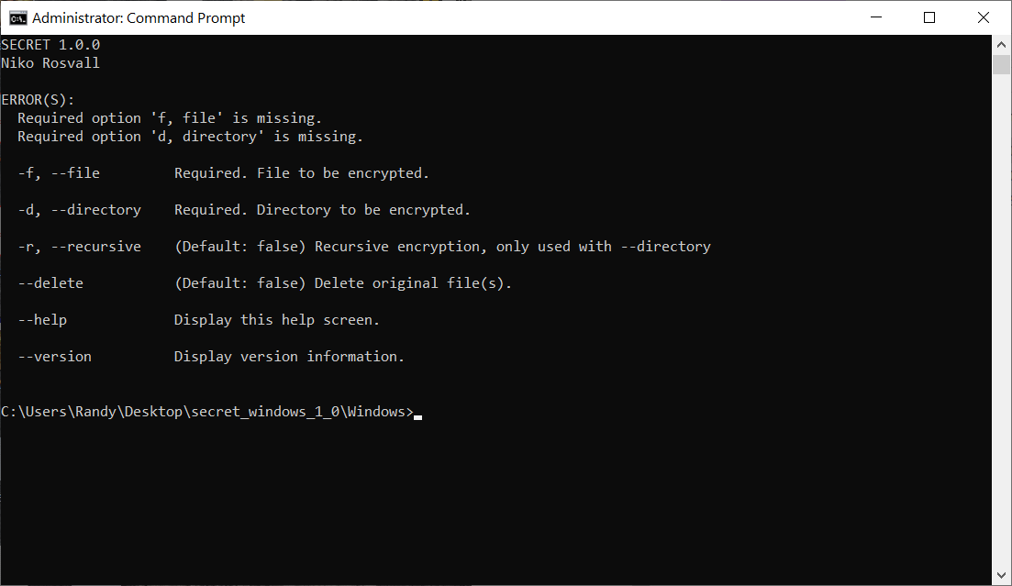
Task: Click the '--version' option text
Action: pyautogui.click(x=55, y=356)
